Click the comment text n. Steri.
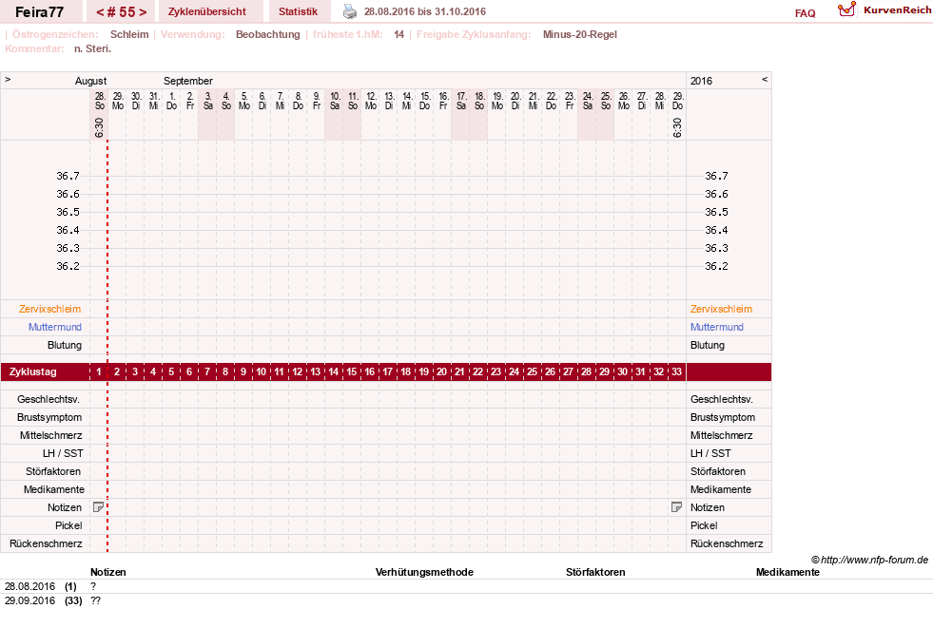This screenshot has height=628, width=933. pos(93,48)
